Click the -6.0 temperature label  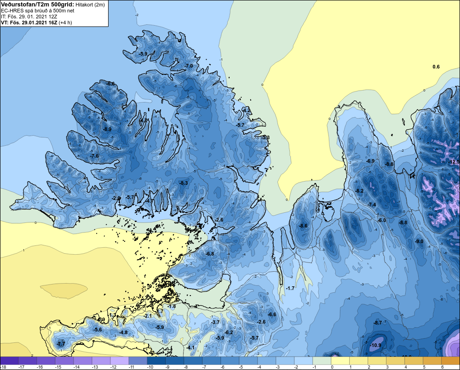(382, 220)
